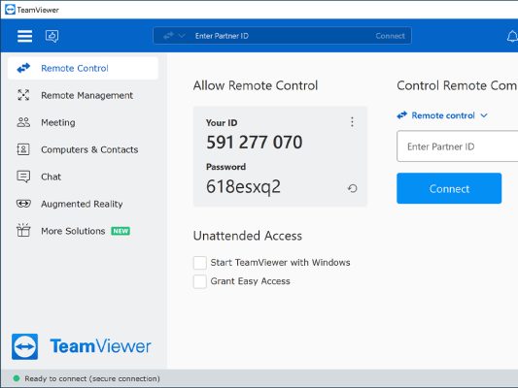Image resolution: width=518 pixels, height=388 pixels.
Task: Open Computers & Contacts
Action: pos(83,149)
